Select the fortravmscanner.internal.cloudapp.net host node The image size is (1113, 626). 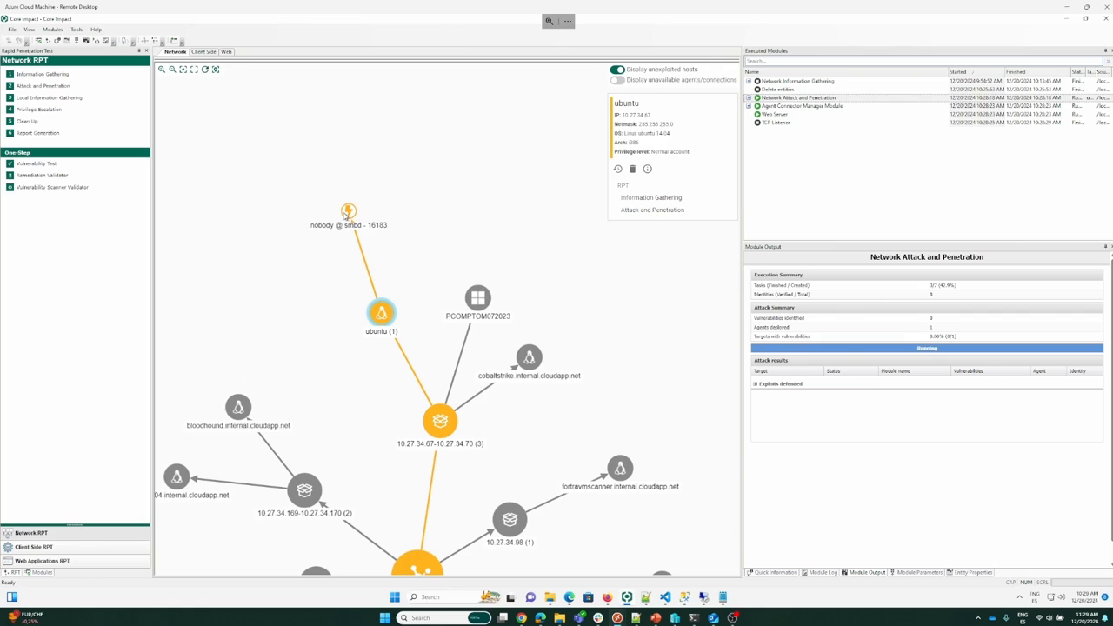coord(620,469)
